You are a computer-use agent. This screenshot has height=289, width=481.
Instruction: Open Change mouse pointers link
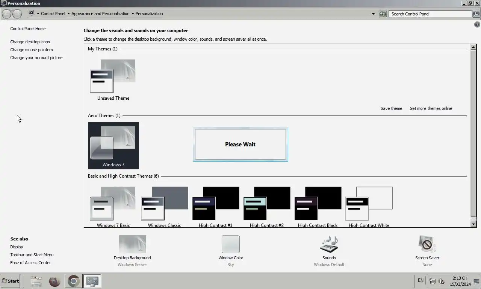click(32, 50)
